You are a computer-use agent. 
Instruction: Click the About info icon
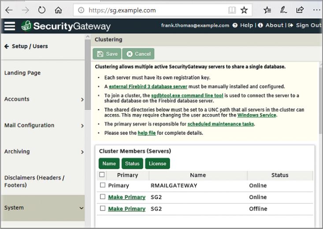(x=260, y=25)
